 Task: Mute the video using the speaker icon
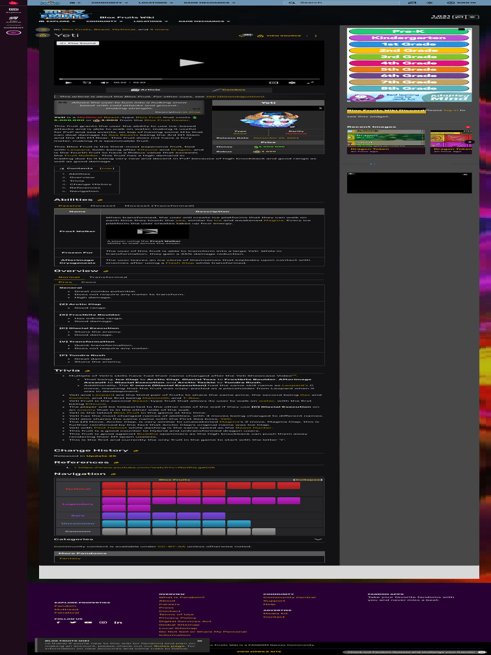pos(104,83)
